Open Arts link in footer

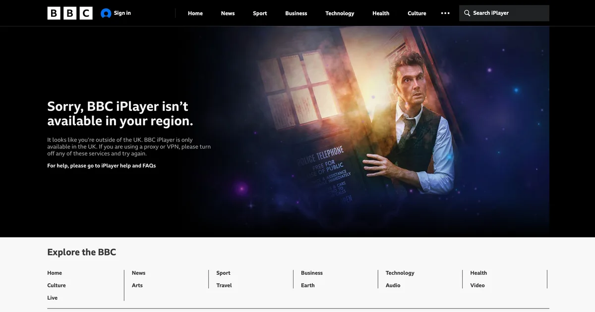[x=137, y=285]
